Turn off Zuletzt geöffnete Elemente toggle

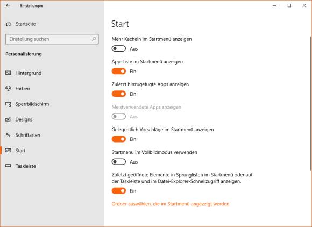click(x=118, y=191)
